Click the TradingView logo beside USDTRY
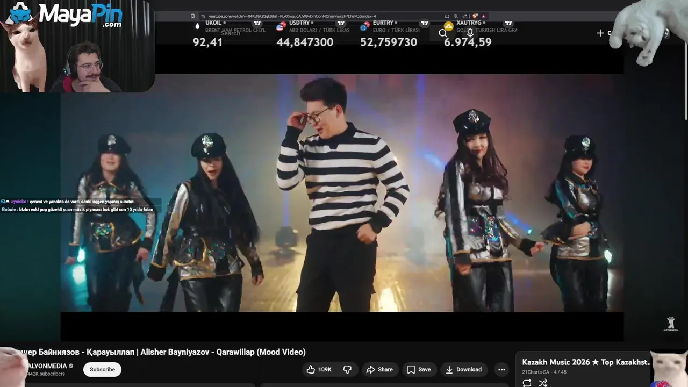The height and width of the screenshot is (387, 688). click(341, 23)
